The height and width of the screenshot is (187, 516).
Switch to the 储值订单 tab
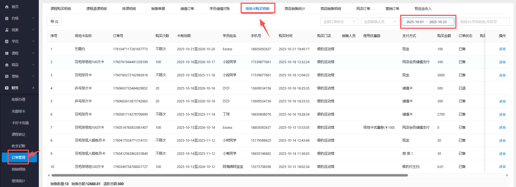coord(187,9)
